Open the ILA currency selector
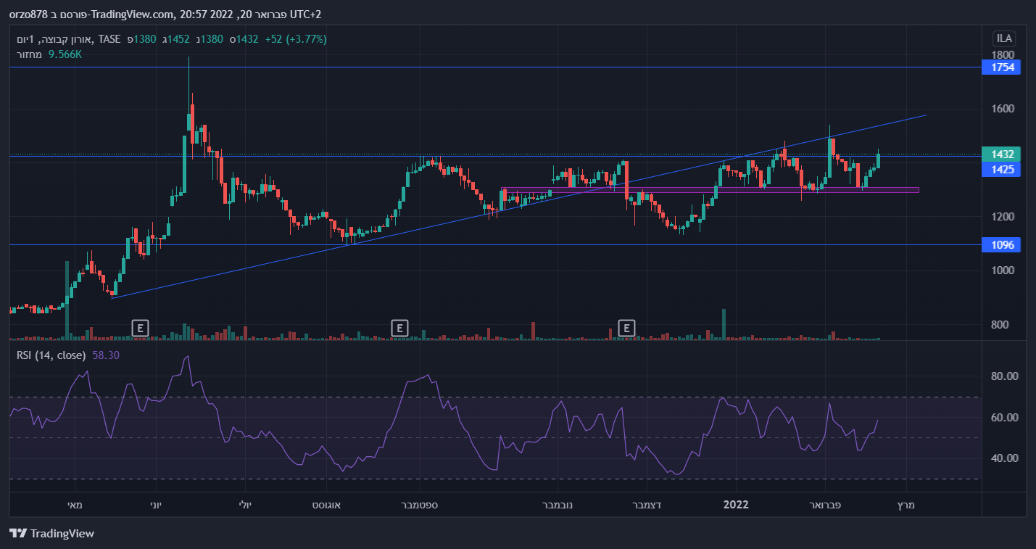Image resolution: width=1036 pixels, height=549 pixels. pyautogui.click(x=1004, y=38)
